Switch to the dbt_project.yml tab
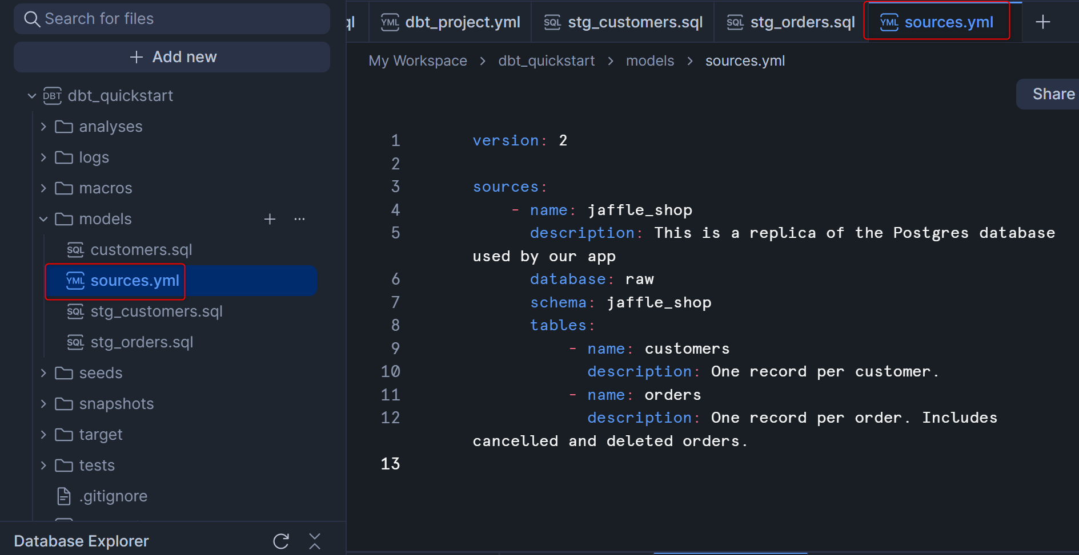The height and width of the screenshot is (555, 1079). [x=451, y=22]
